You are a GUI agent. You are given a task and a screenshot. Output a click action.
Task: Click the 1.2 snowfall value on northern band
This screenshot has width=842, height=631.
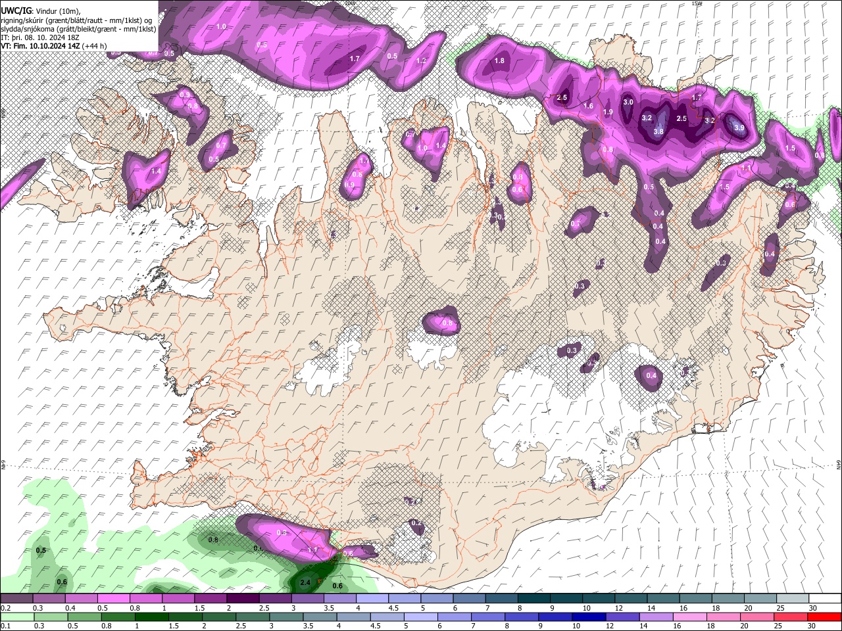[421, 60]
